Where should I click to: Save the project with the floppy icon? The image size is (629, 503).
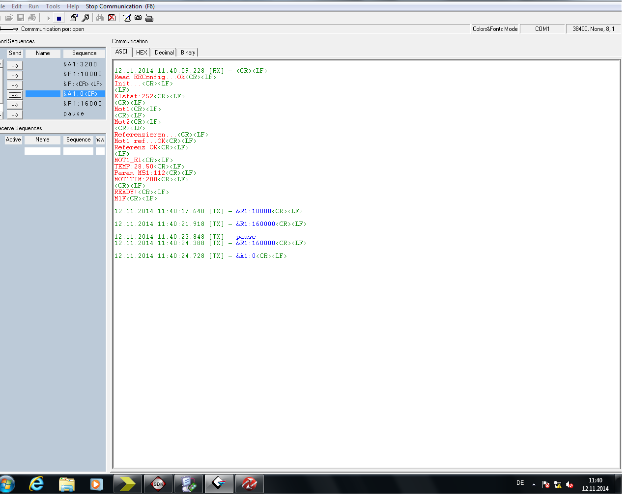21,18
